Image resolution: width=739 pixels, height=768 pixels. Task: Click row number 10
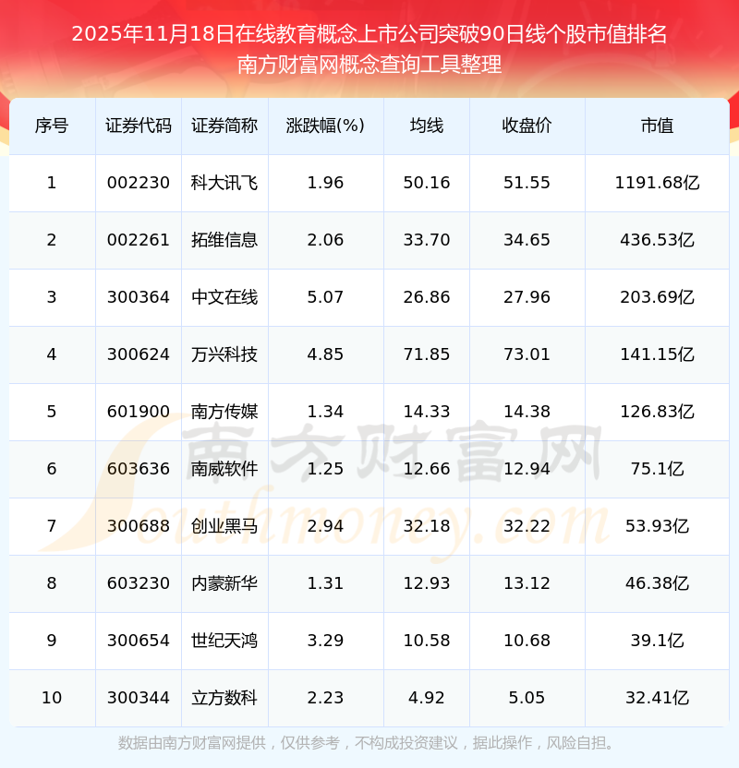(52, 699)
